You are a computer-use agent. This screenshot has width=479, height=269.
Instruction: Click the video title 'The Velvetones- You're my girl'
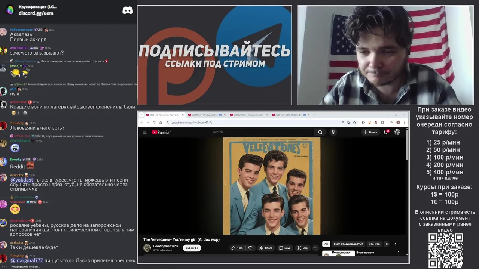coord(181,239)
